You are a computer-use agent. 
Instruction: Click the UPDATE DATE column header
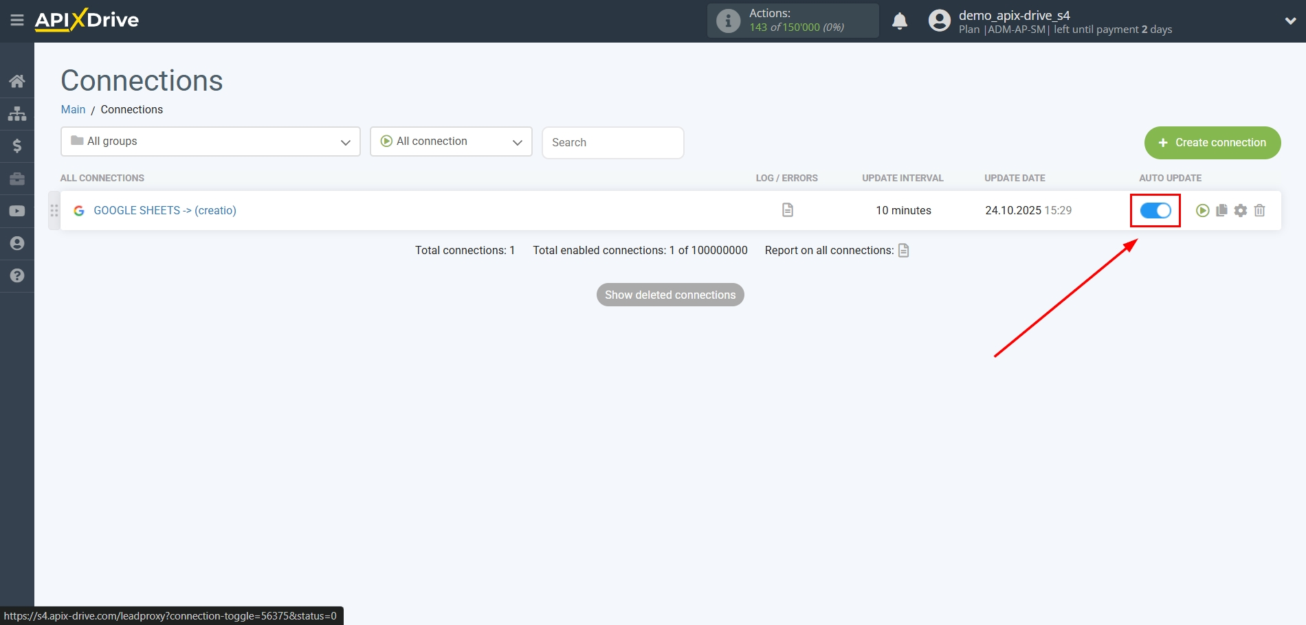tap(1015, 178)
